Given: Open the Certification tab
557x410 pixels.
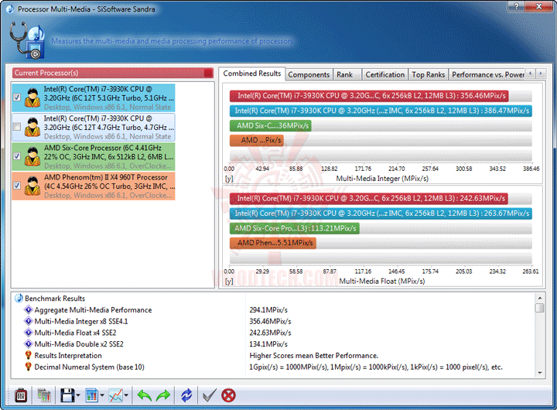Looking at the screenshot, I should (384, 74).
